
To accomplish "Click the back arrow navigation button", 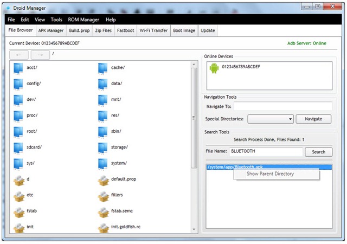I will click(19, 55).
